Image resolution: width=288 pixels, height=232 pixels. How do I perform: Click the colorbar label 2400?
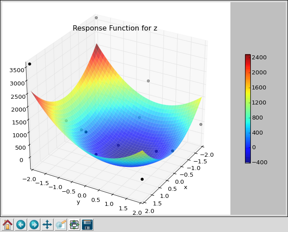tap(259, 58)
